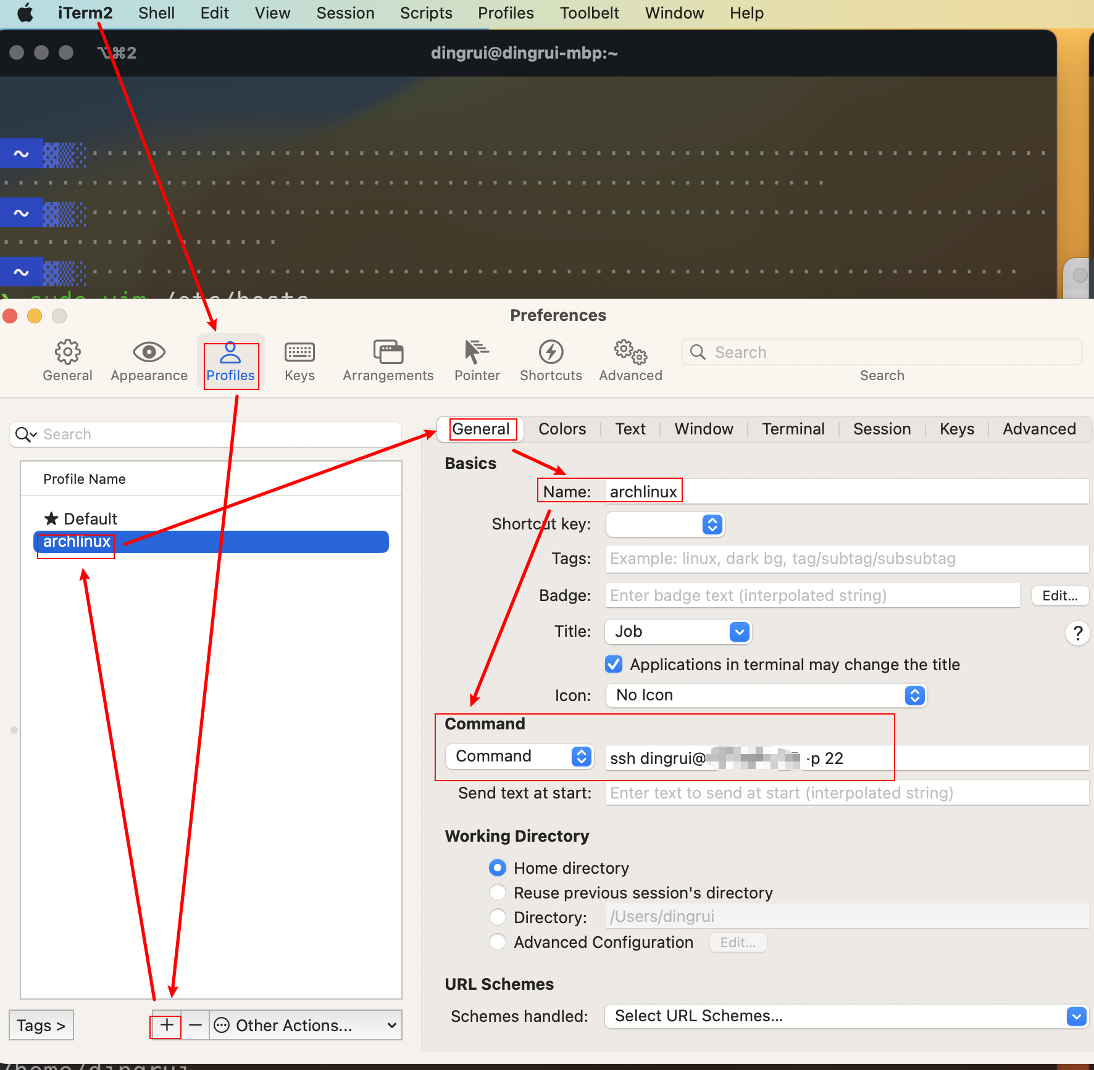
Task: Select the Default profile in list
Action: pos(90,518)
